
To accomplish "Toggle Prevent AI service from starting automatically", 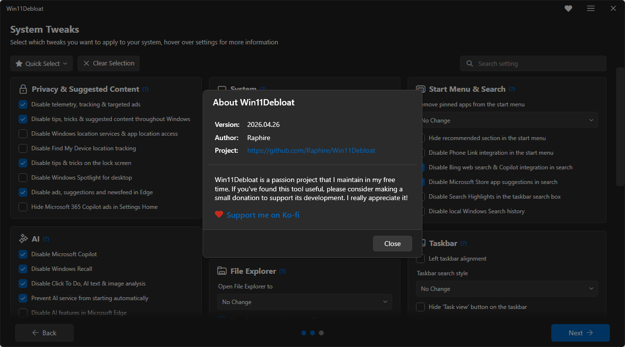I will pos(23,298).
